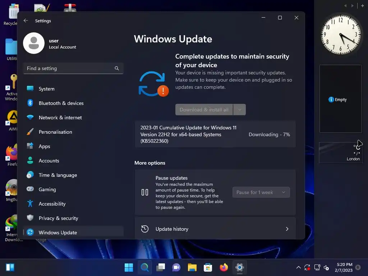Image resolution: width=368 pixels, height=276 pixels.
Task: Select the Recycle Bin desktop icon
Action: (11, 14)
